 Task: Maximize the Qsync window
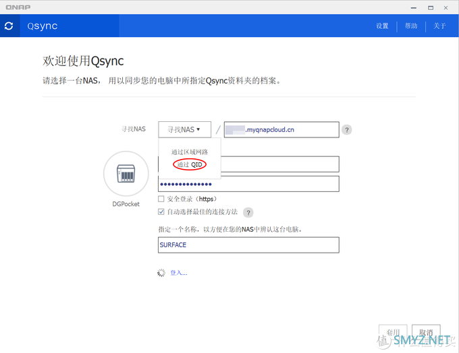click(431, 8)
